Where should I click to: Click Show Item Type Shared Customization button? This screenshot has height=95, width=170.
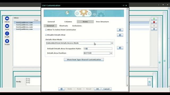pyautogui.click(x=84, y=60)
